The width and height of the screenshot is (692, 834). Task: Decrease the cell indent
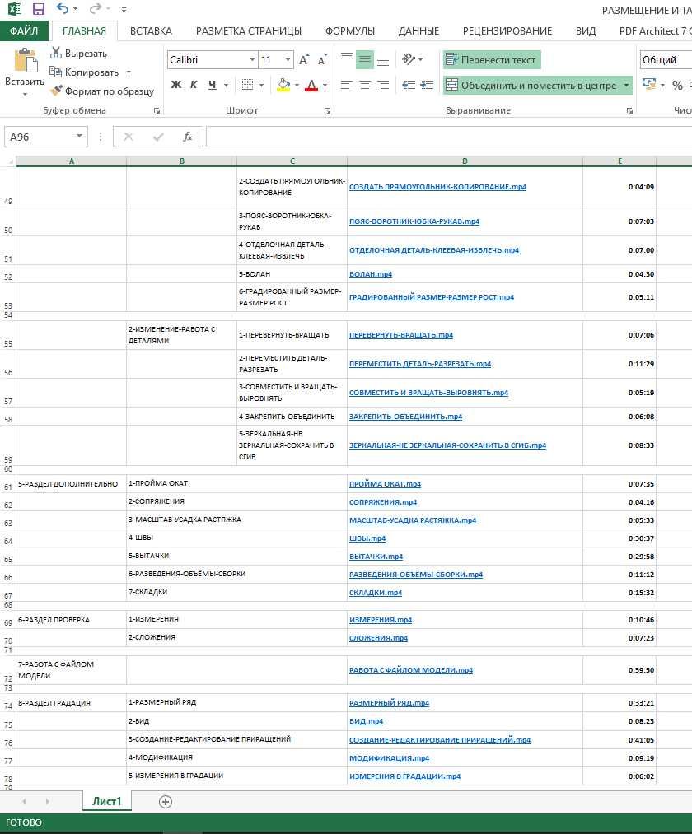(409, 85)
